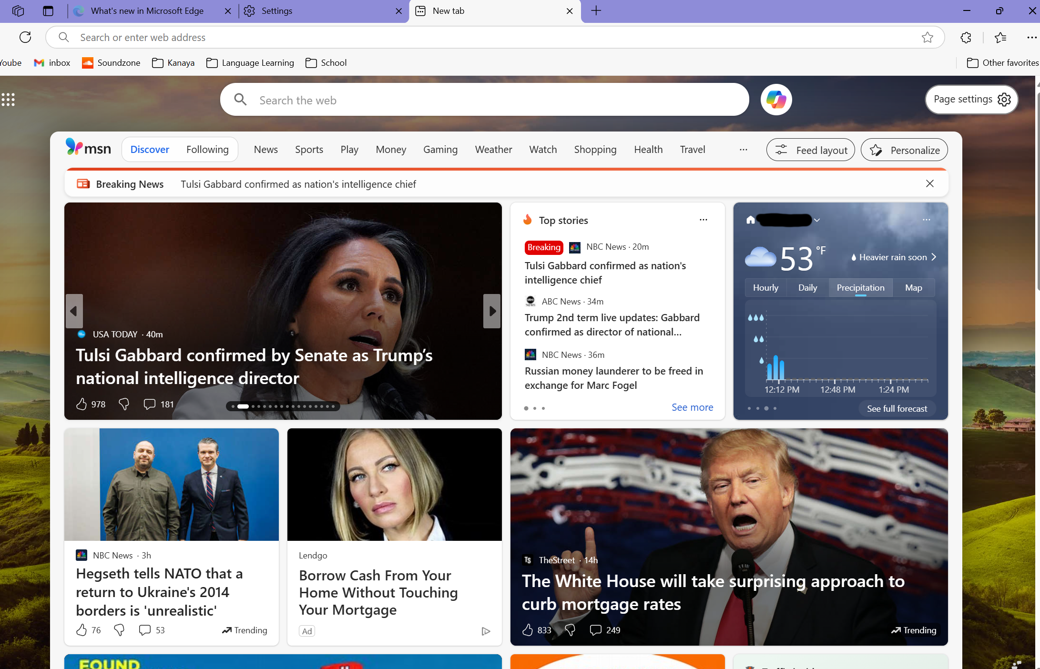The height and width of the screenshot is (669, 1040).
Task: Dislike the Hegseth NBC News article
Action: 119,630
